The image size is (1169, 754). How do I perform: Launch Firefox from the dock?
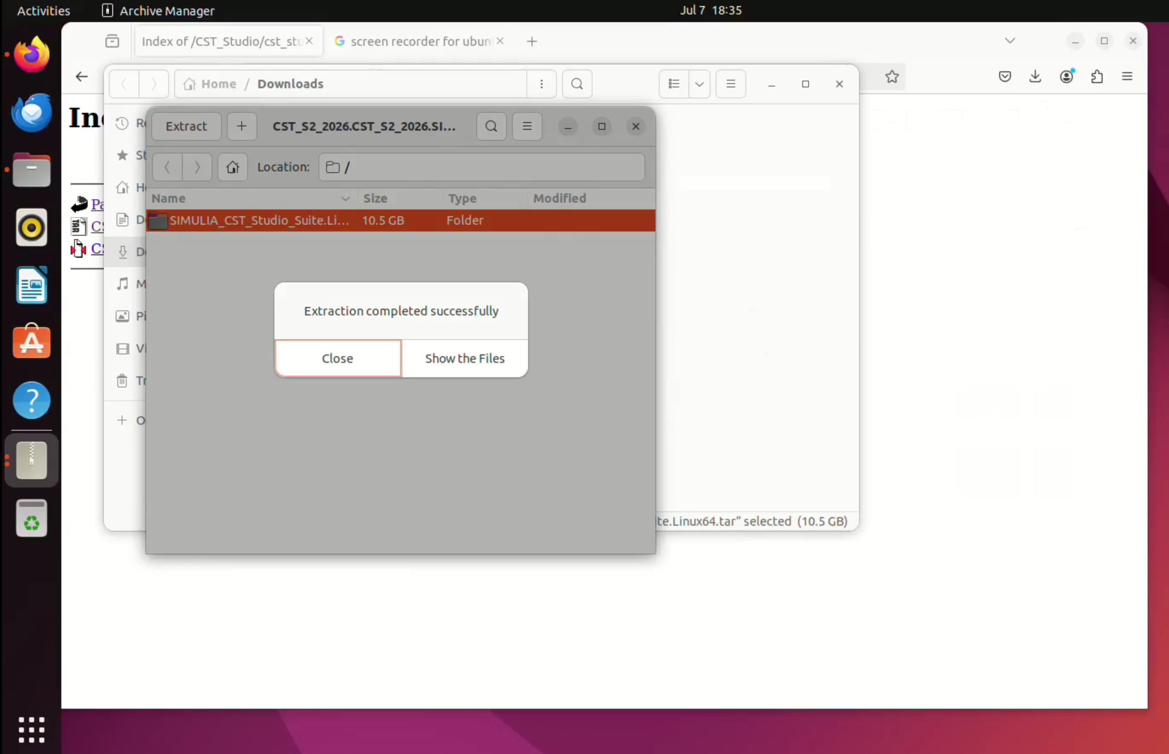[31, 54]
